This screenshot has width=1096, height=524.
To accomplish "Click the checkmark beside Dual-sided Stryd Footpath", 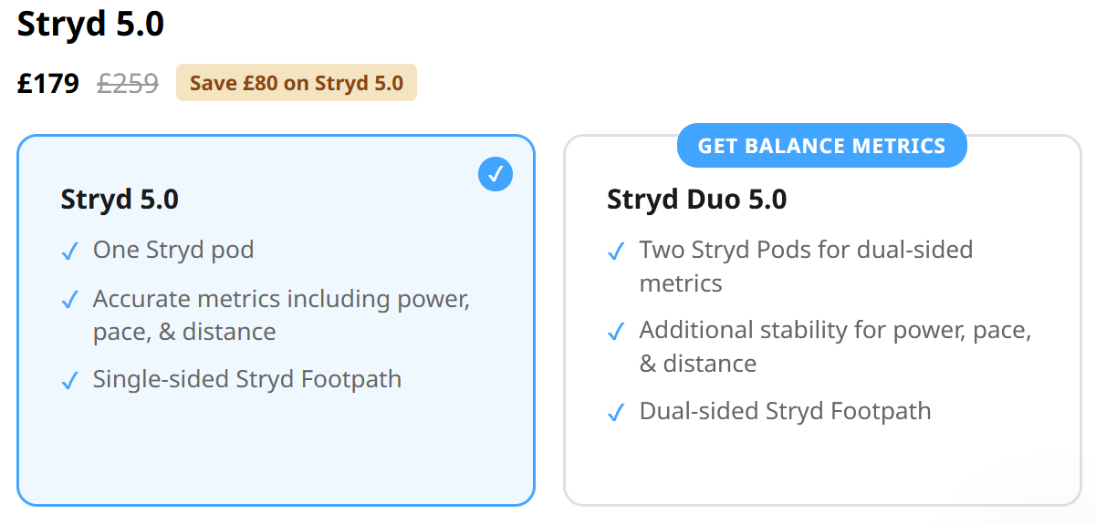I will coord(617,413).
